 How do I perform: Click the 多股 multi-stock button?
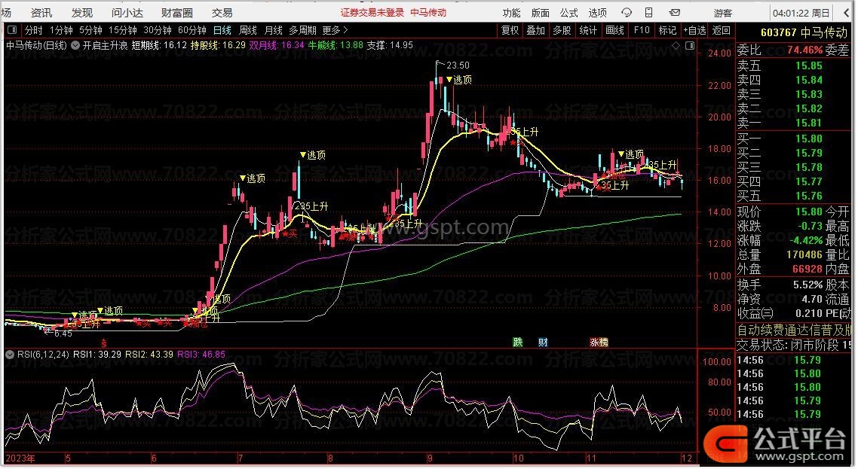click(x=562, y=30)
